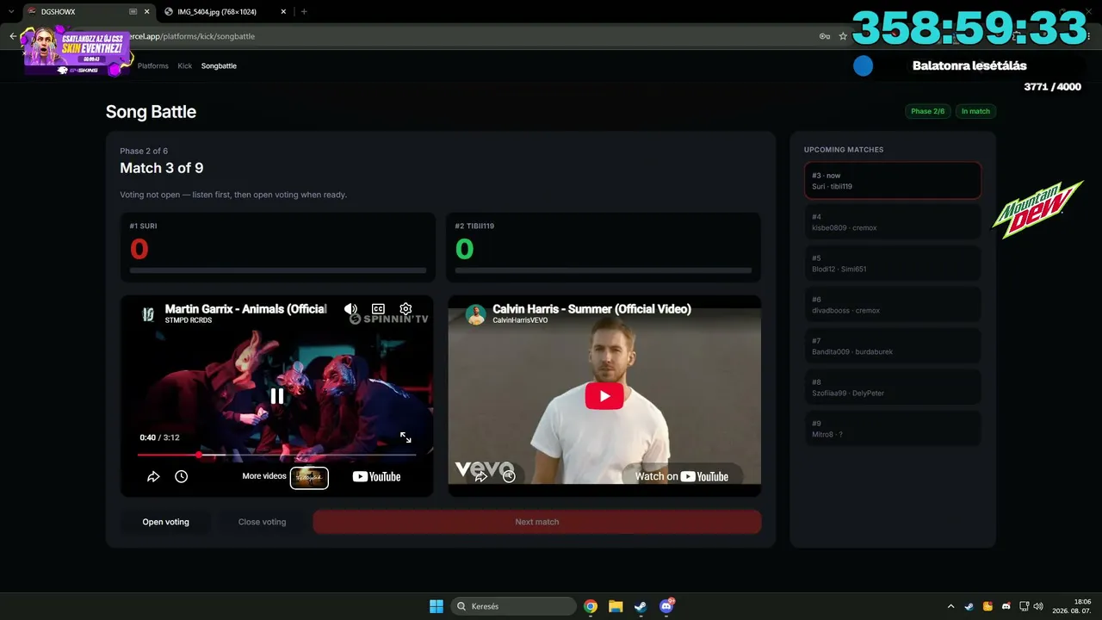This screenshot has width=1102, height=620.
Task: Go back in the browser
Action: click(x=13, y=36)
